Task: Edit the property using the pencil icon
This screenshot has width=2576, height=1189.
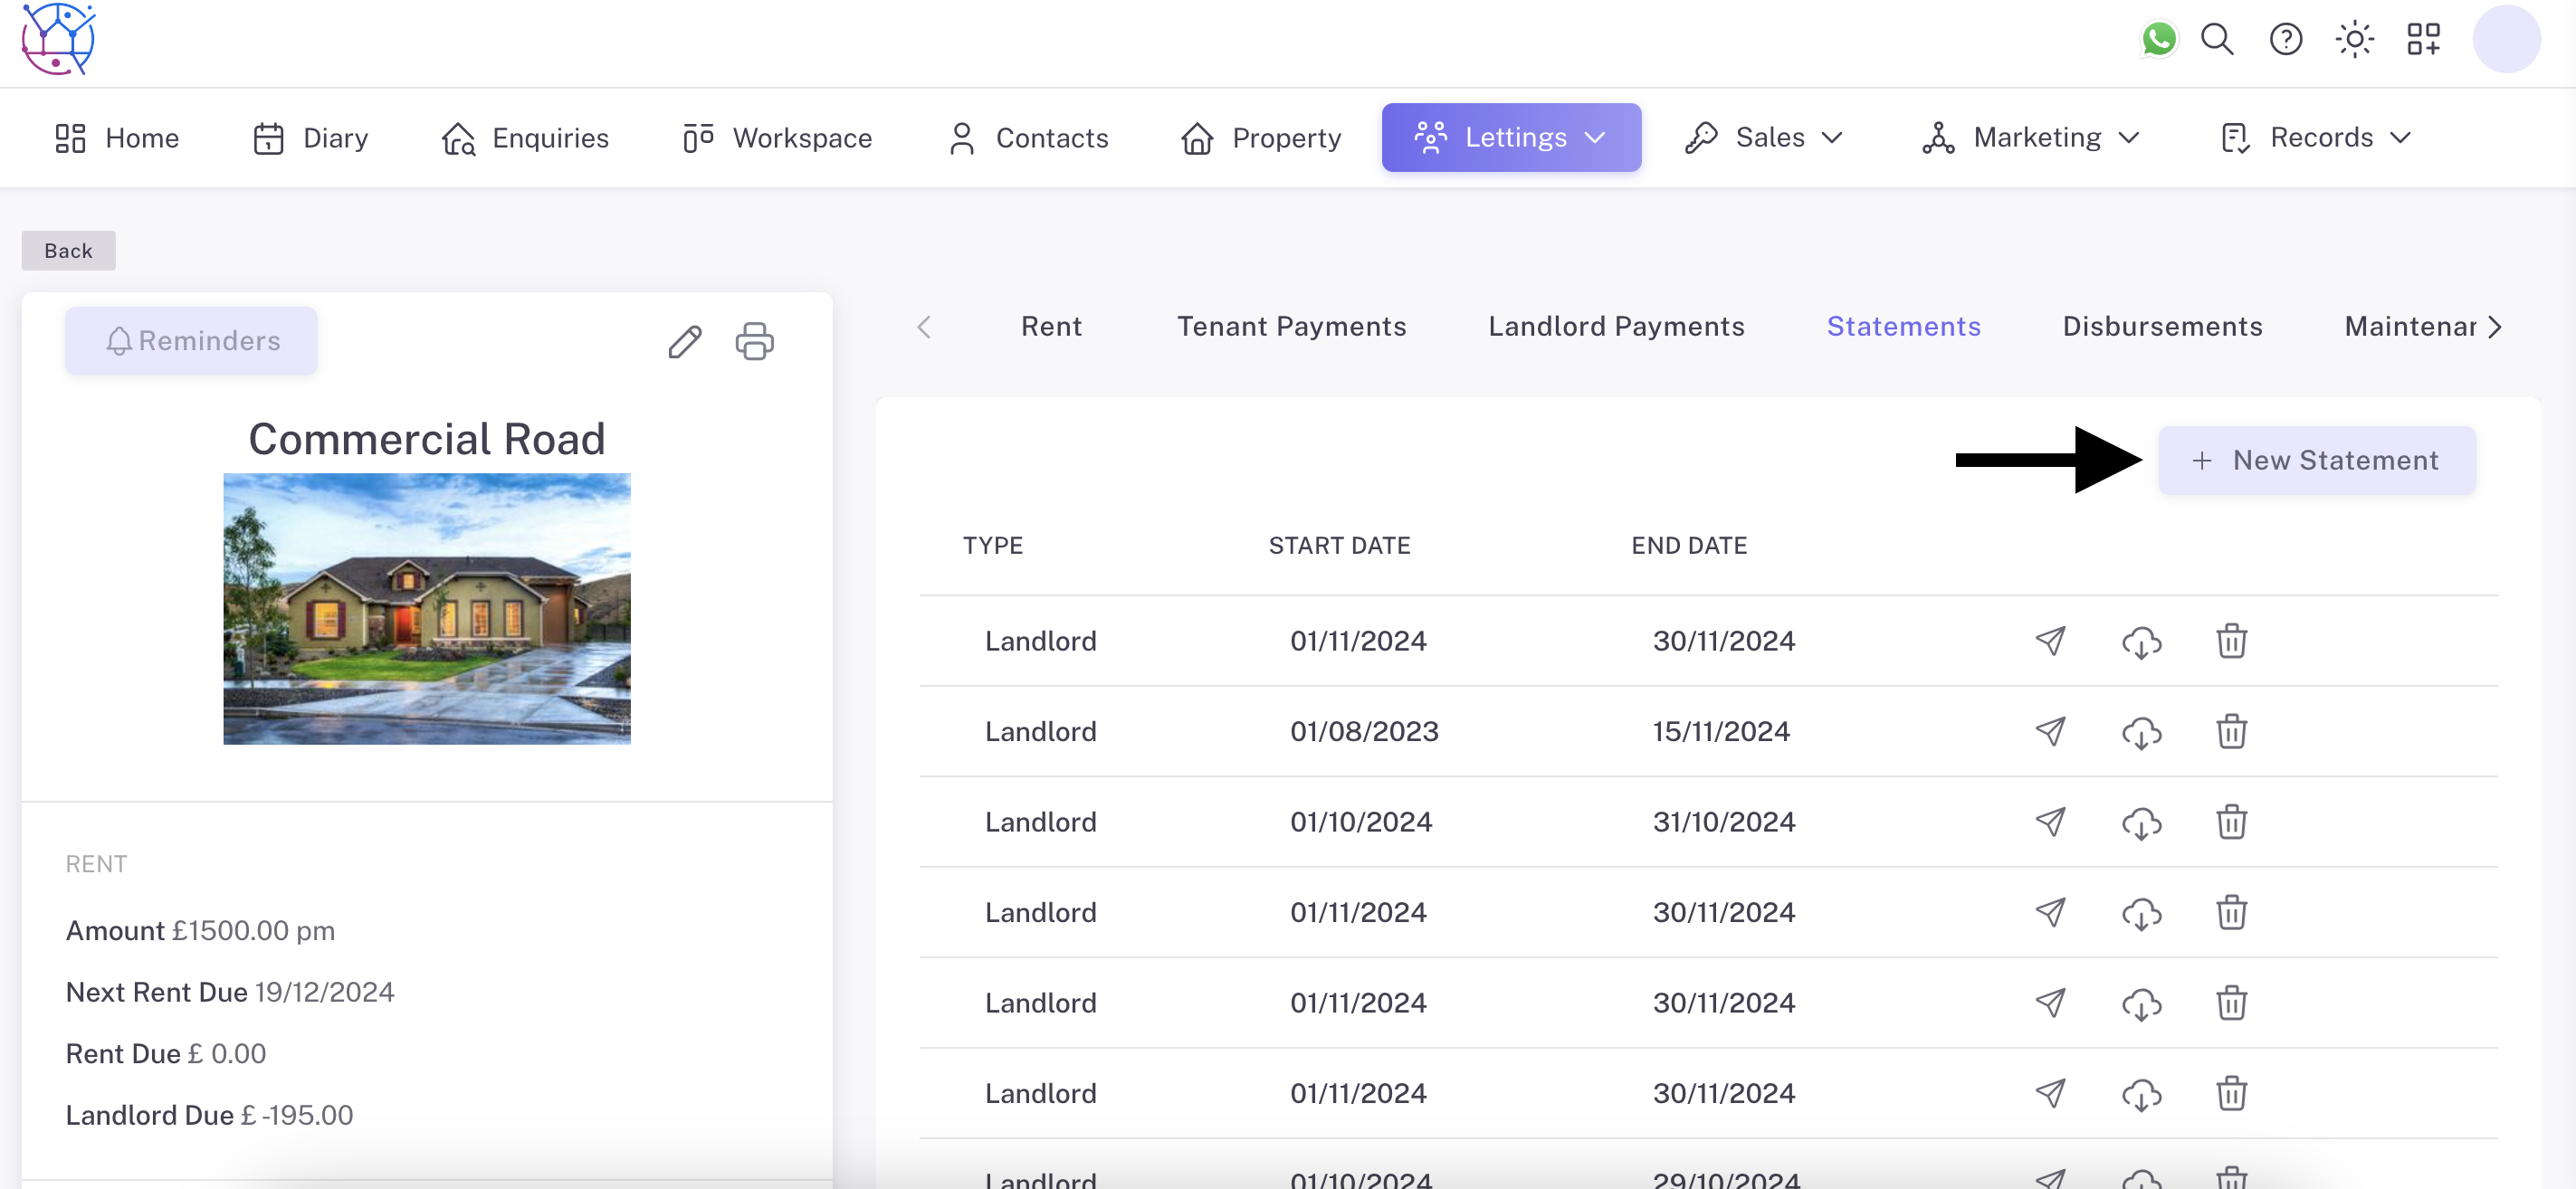Action: coord(685,342)
